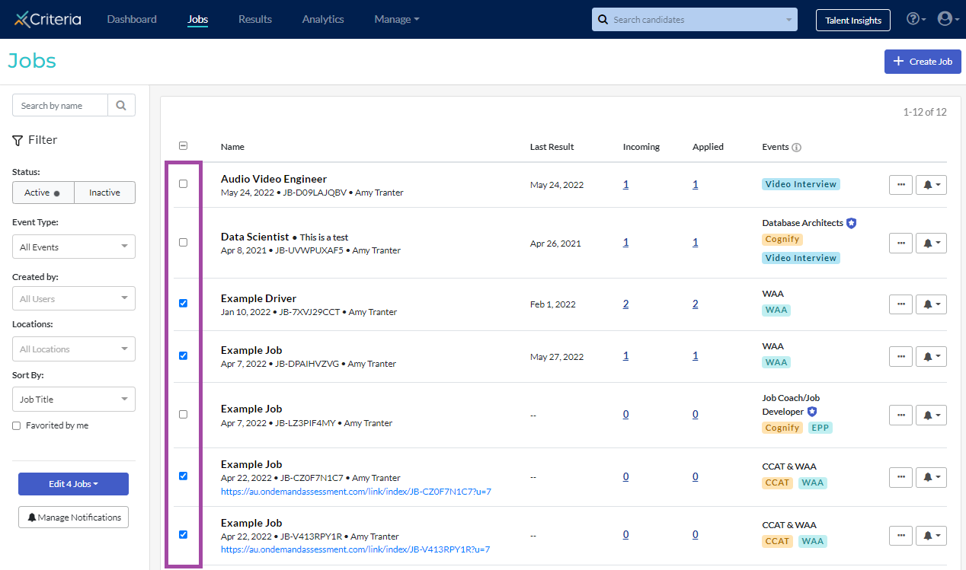966x570 pixels.
Task: Select the Jobs tab
Action: coord(197,19)
